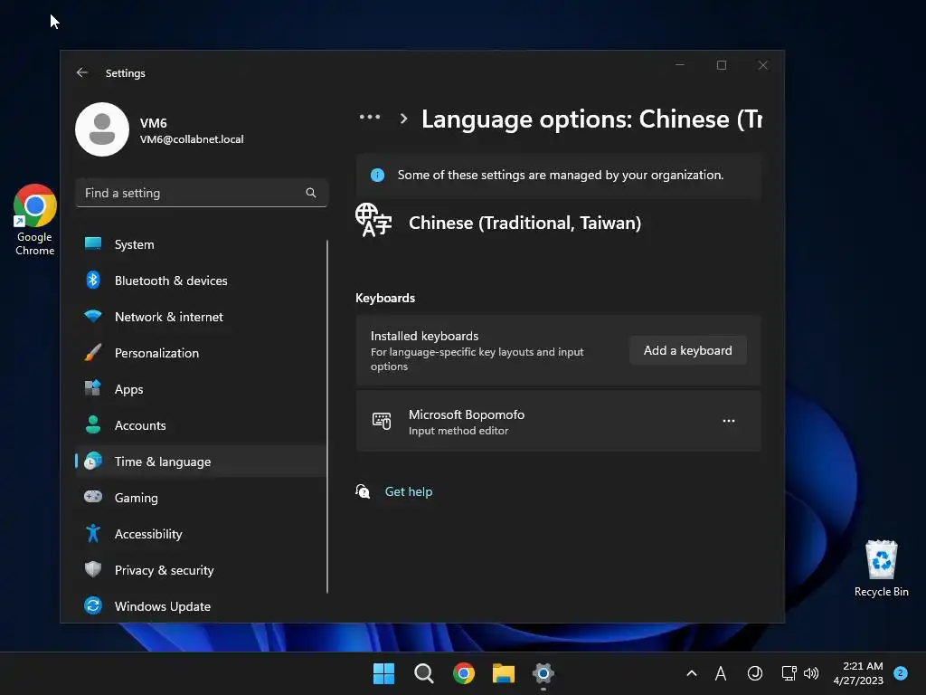Click the Apps icon in sidebar
Viewport: 926px width, 695px height.
pos(93,388)
